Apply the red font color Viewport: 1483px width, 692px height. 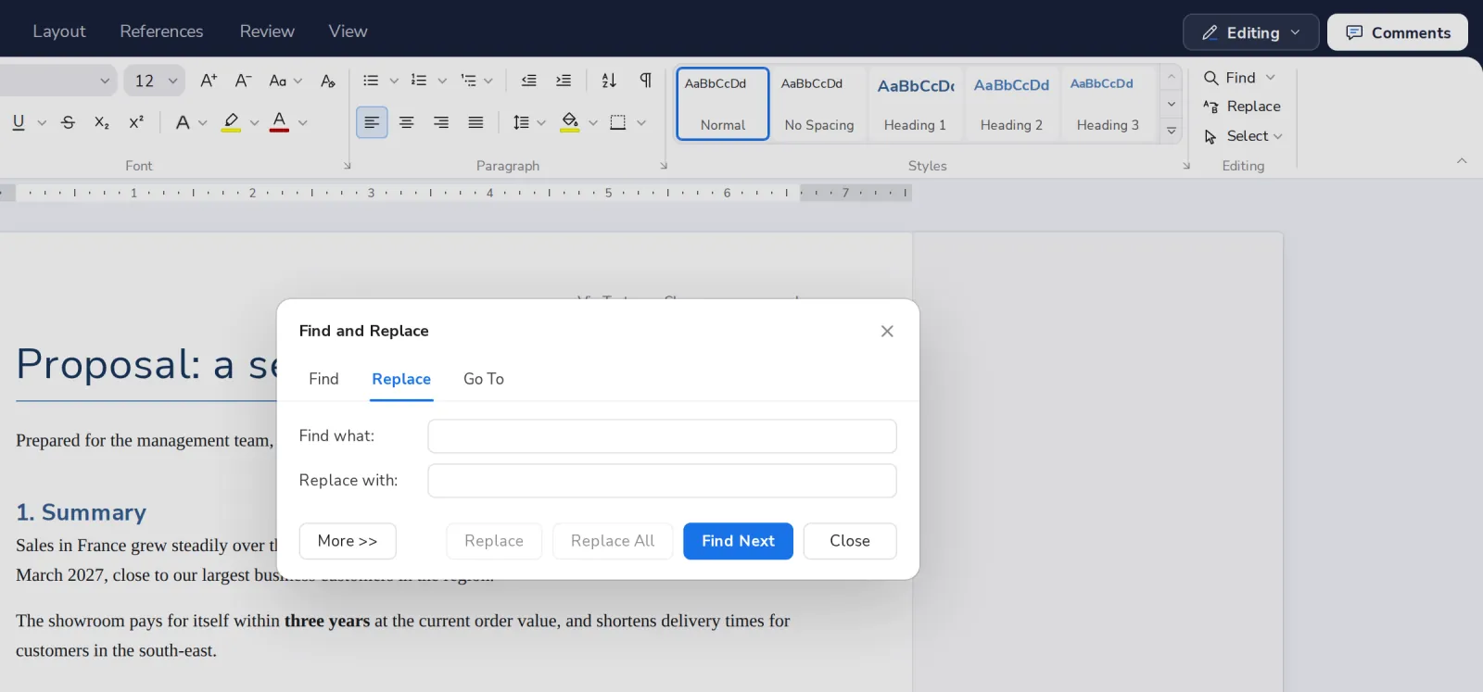click(279, 122)
